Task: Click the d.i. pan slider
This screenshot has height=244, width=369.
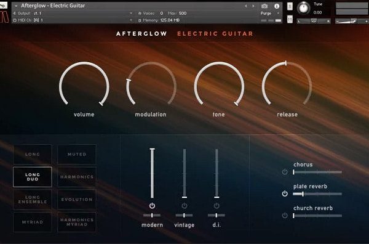Action: coord(216,215)
